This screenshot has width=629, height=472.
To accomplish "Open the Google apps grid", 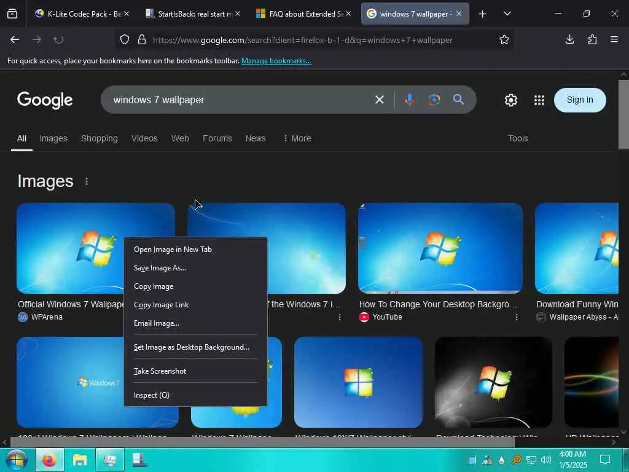I will (539, 100).
